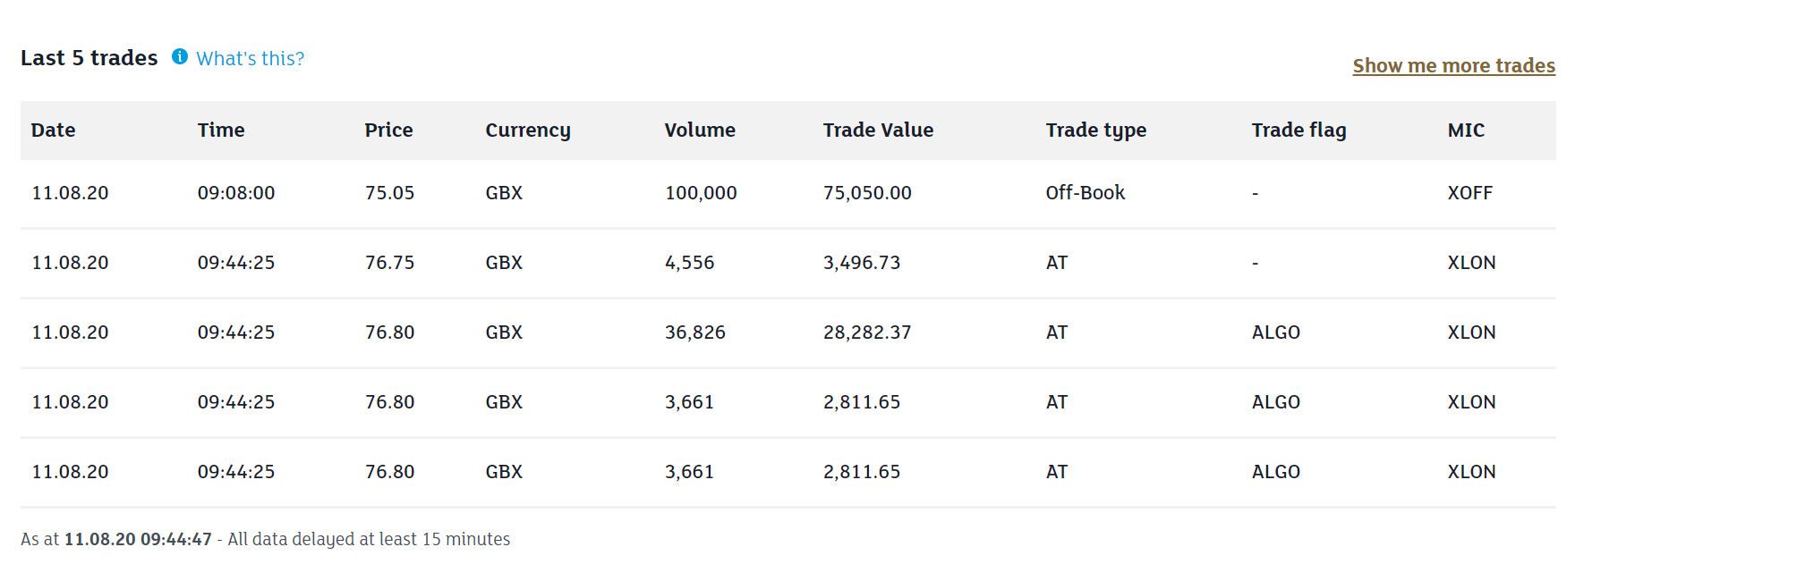The image size is (1805, 564).
Task: Click the 75,050.00 trade value cell
Action: click(x=866, y=193)
